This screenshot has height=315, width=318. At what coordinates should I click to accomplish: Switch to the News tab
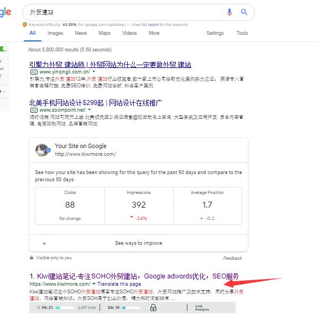pyautogui.click(x=81, y=33)
